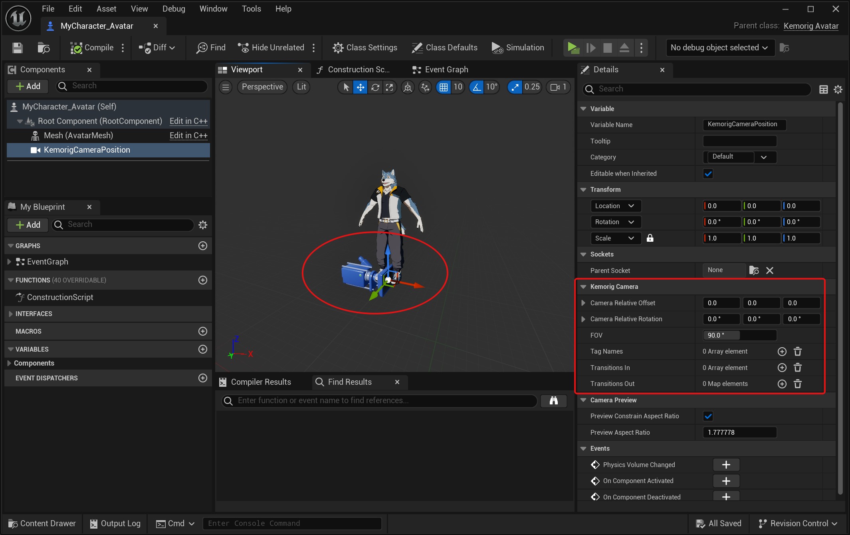850x535 pixels.
Task: Uncheck Preview Constrain Aspect Ratio
Action: tap(708, 416)
